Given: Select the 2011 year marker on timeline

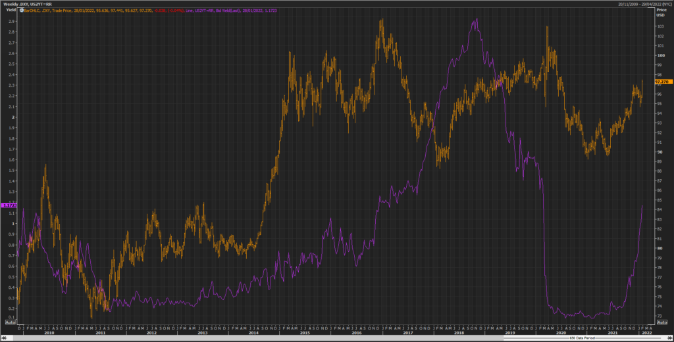Looking at the screenshot, I should [100, 333].
